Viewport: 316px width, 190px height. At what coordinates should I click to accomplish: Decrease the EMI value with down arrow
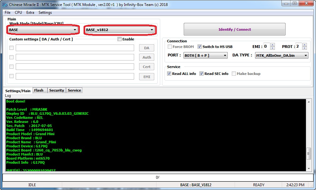(272, 48)
